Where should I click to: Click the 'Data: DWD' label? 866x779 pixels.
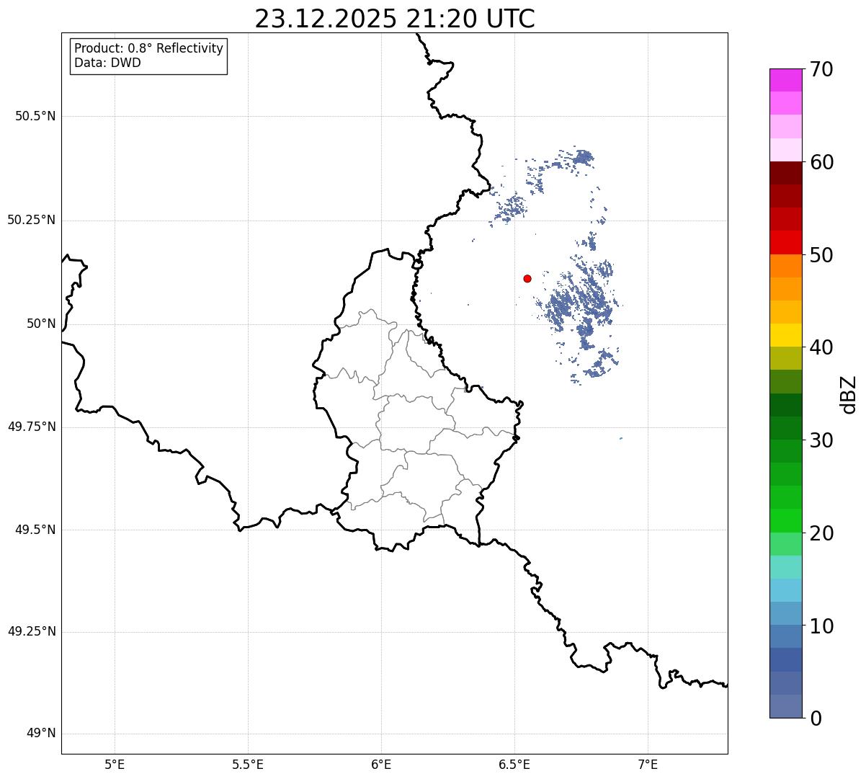107,63
